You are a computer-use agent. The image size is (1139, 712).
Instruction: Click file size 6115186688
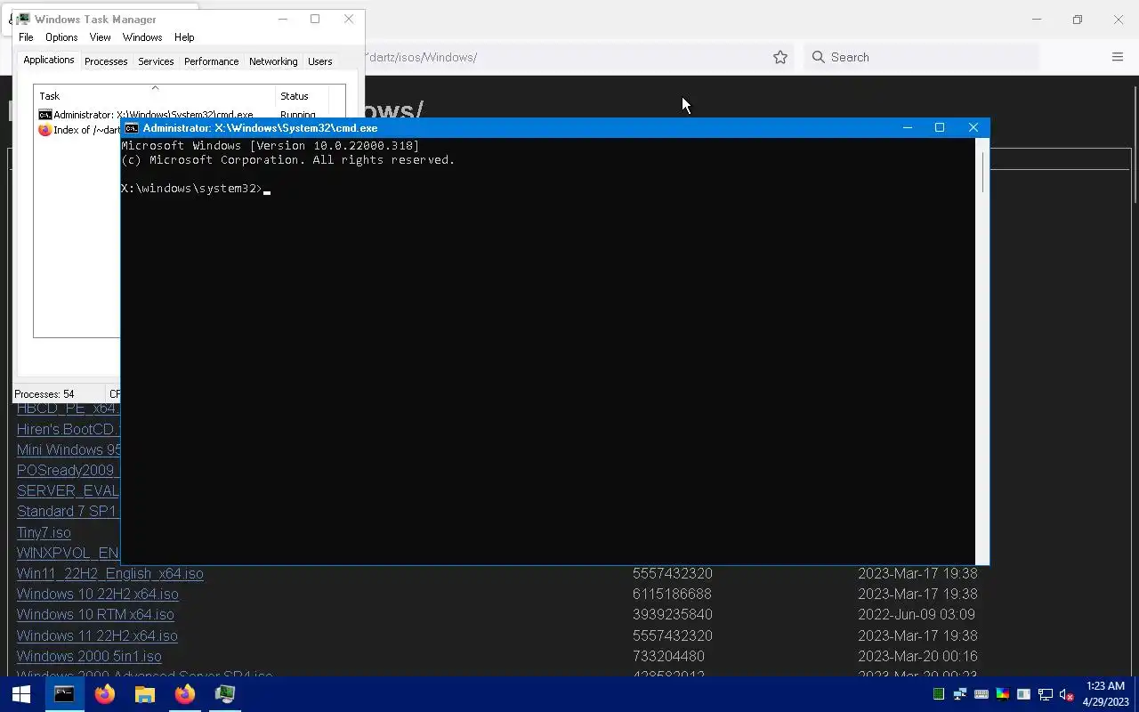tap(672, 595)
